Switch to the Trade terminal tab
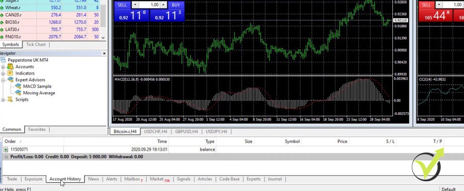Screen dimensions: 464x191 (x=12, y=179)
